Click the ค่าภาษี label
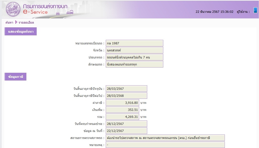Image resolution: width=259 pixels, height=148 pixels. tap(98, 103)
